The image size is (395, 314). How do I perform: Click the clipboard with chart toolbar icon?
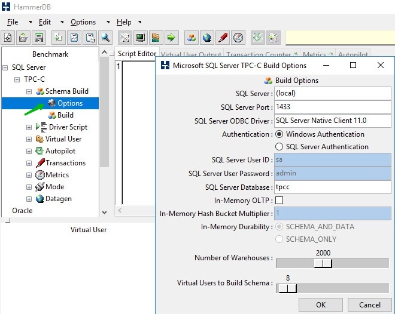pyautogui.click(x=74, y=38)
